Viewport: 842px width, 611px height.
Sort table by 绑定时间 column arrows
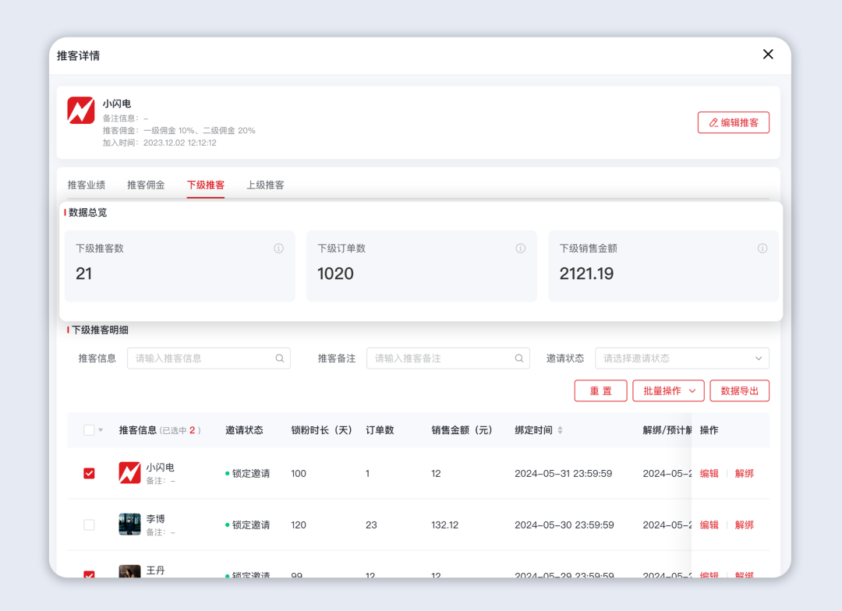[560, 430]
